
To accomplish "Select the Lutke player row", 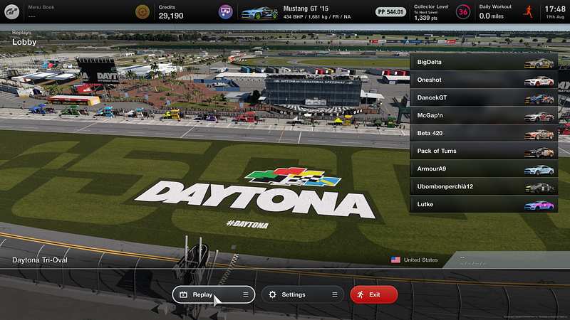I will point(484,204).
